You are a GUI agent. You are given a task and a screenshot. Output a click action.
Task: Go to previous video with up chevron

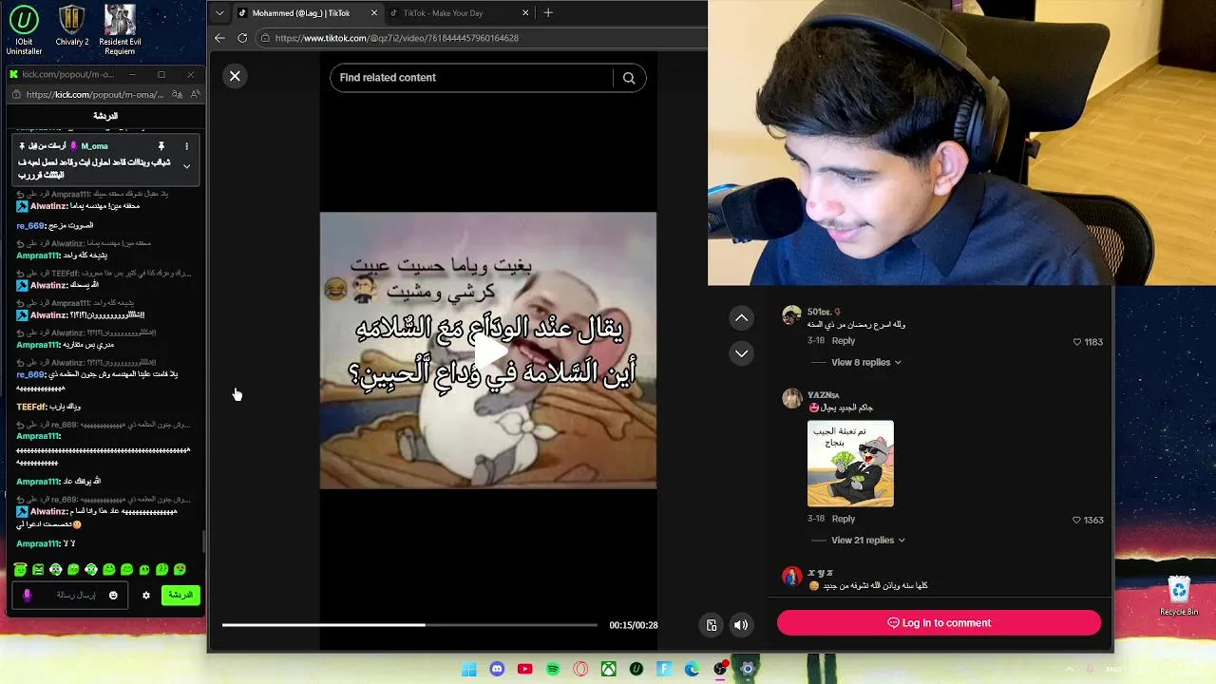point(741,318)
